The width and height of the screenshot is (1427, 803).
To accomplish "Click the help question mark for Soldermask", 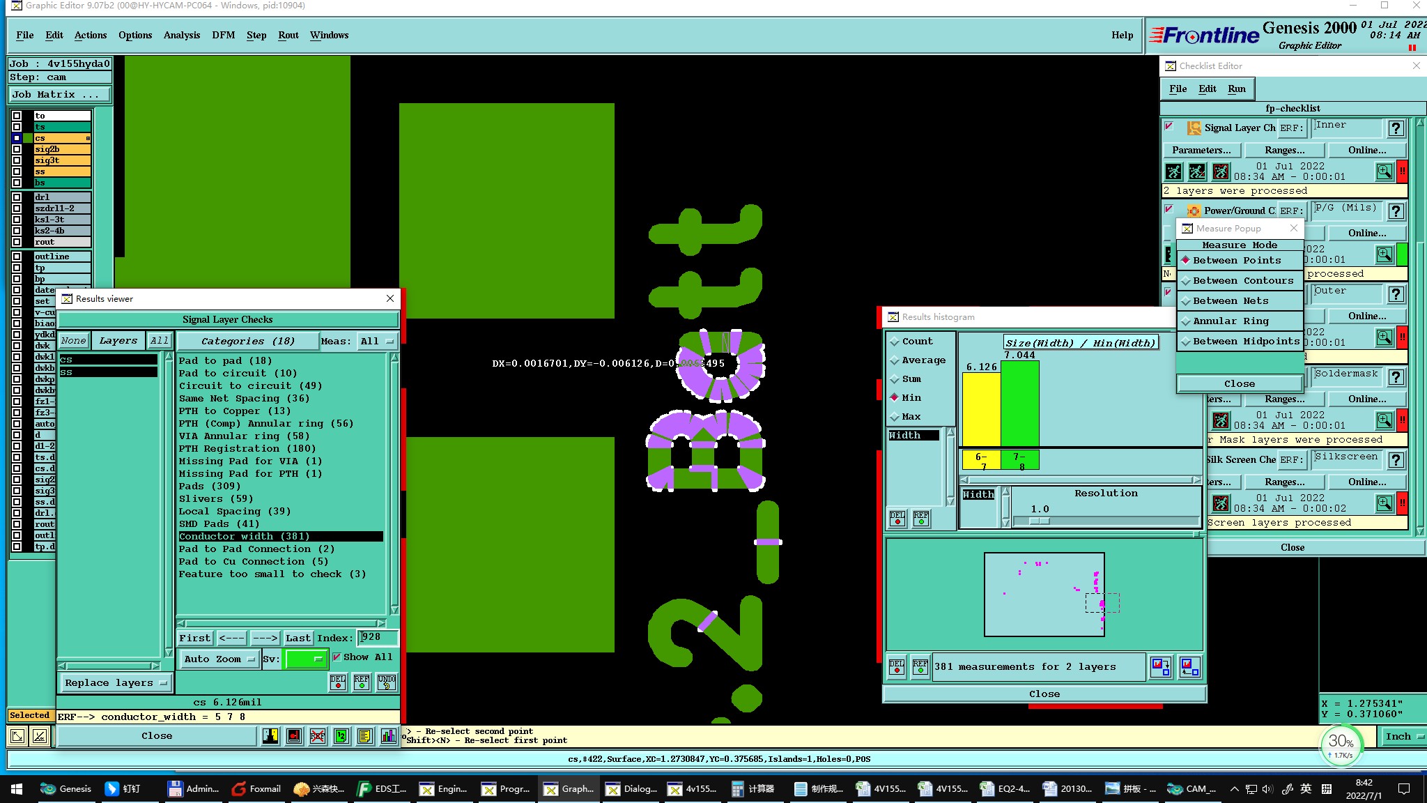I will 1396,377.
